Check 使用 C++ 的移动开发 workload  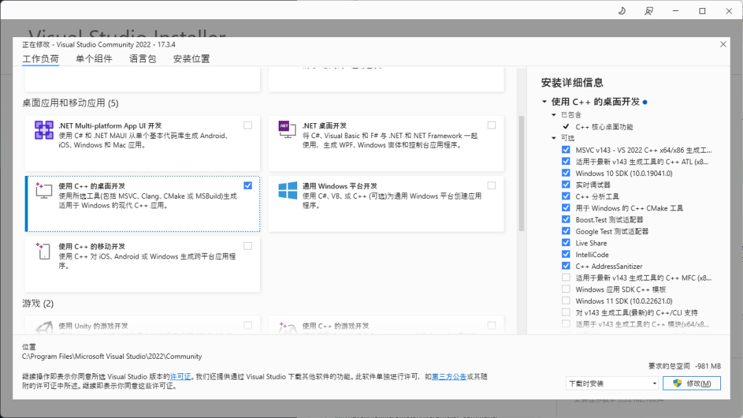pyautogui.click(x=248, y=245)
